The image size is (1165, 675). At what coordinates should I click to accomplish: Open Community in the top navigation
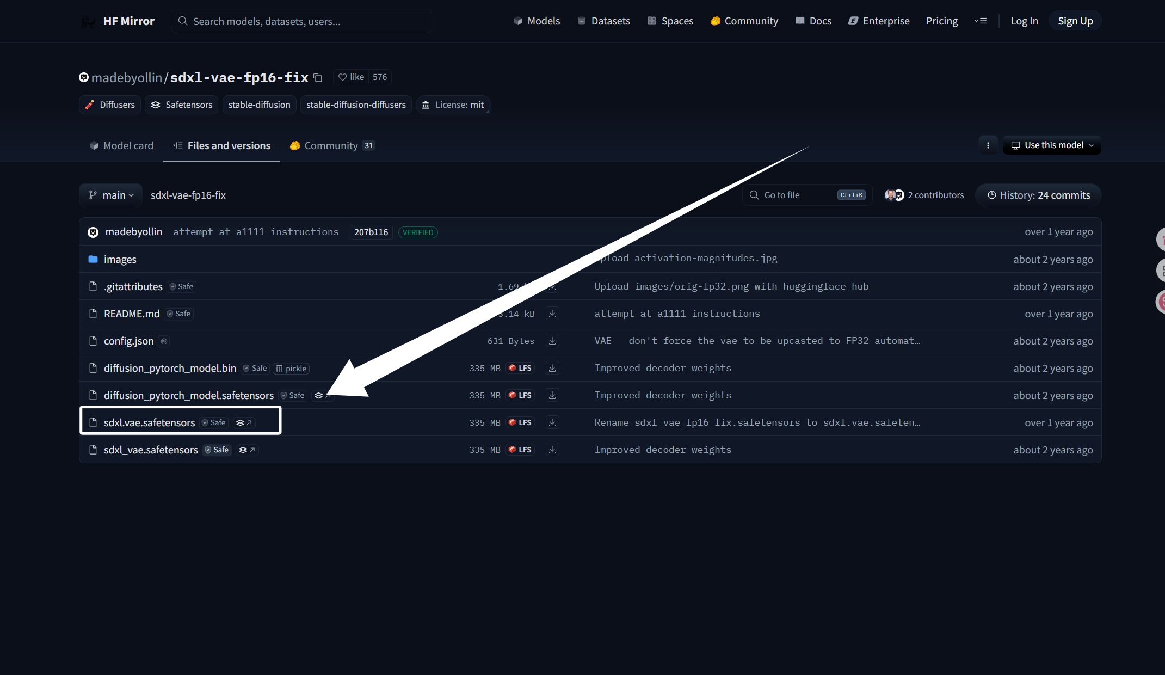[x=744, y=21]
